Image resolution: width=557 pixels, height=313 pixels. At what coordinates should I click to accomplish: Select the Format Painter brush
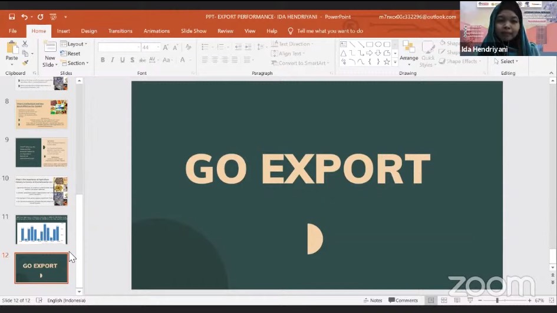pos(25,63)
